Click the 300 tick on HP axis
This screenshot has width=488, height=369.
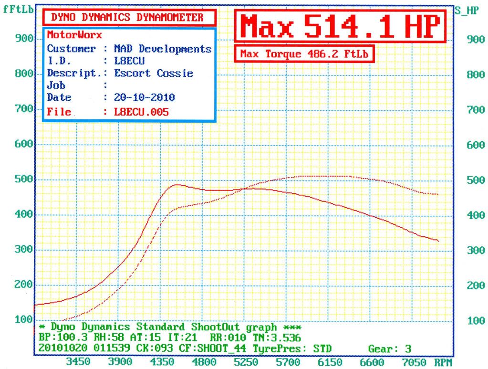tap(476, 250)
